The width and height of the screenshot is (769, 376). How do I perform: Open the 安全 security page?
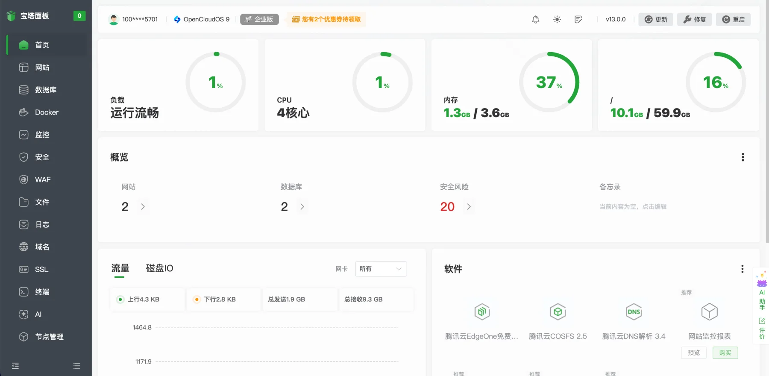47,157
